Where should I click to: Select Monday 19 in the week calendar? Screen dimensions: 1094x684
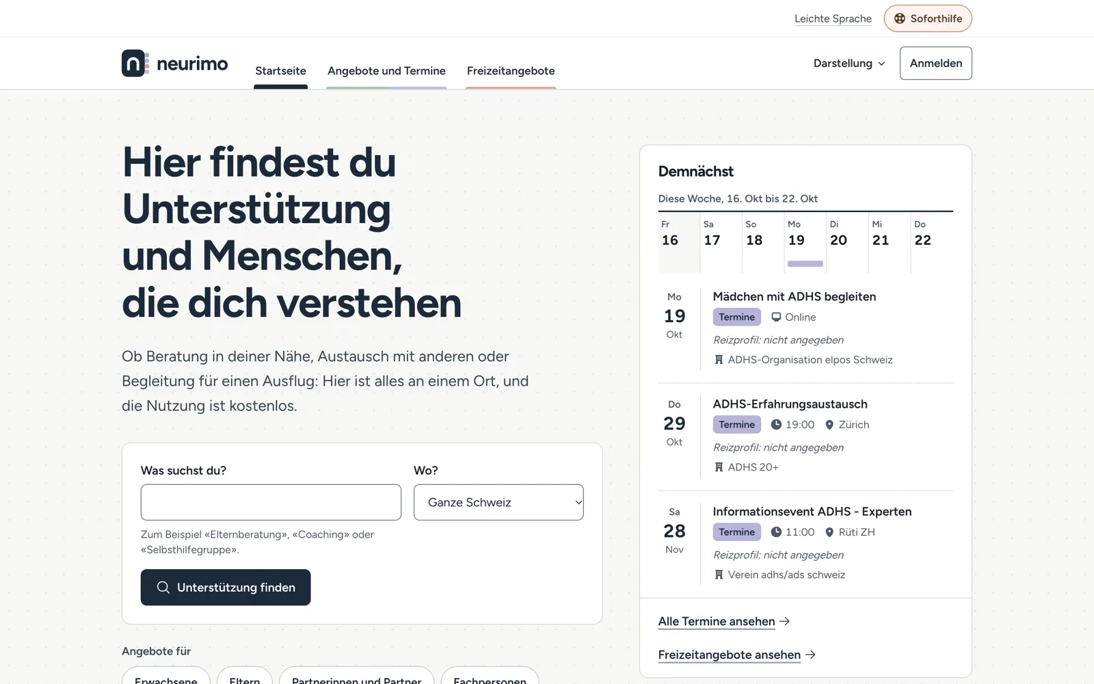coord(805,243)
